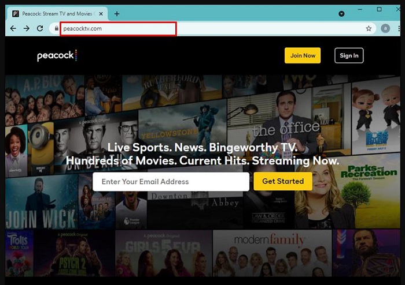405x285 pixels.
Task: Open the Chicago P.D. thumbnail
Action: point(96,202)
